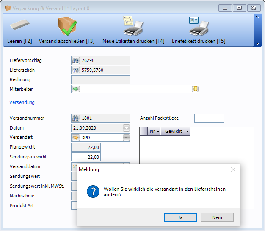The width and height of the screenshot is (265, 231).
Task: Click Neue Etiketten drucken printer icon
Action: [133, 26]
